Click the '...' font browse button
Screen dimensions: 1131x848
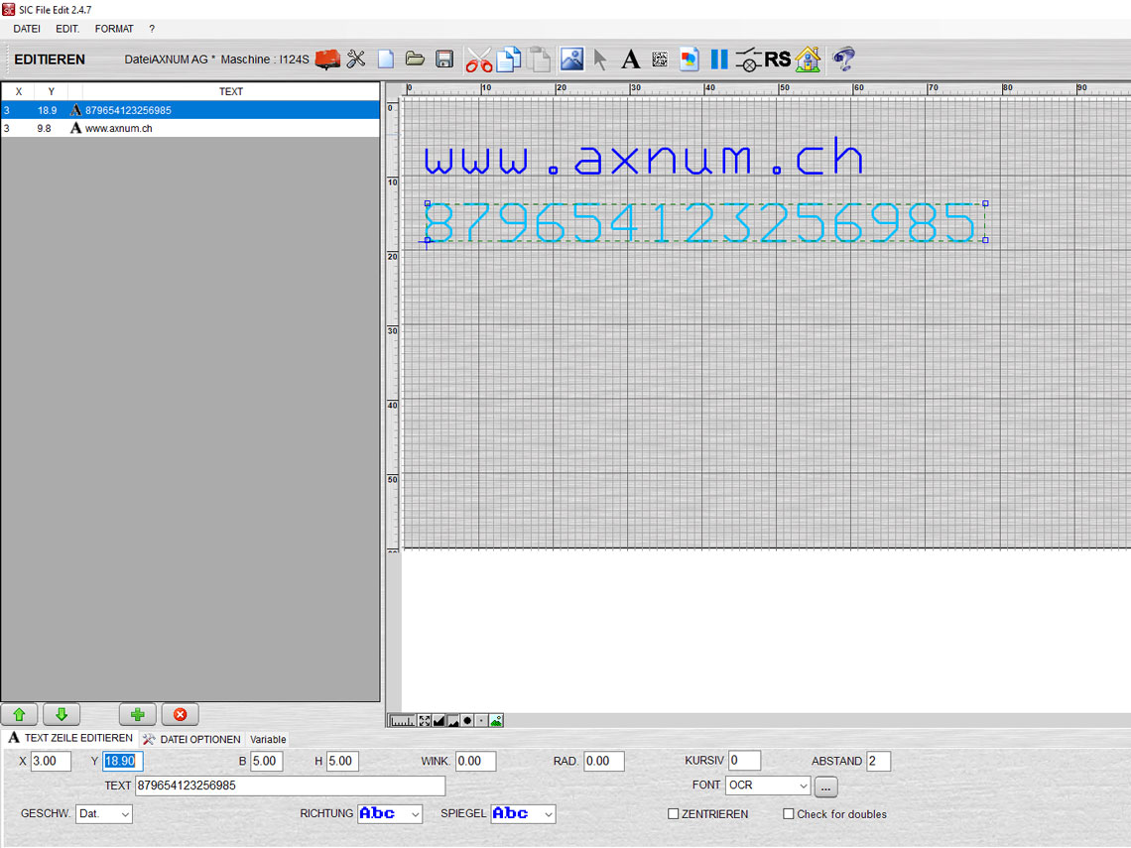click(x=827, y=787)
